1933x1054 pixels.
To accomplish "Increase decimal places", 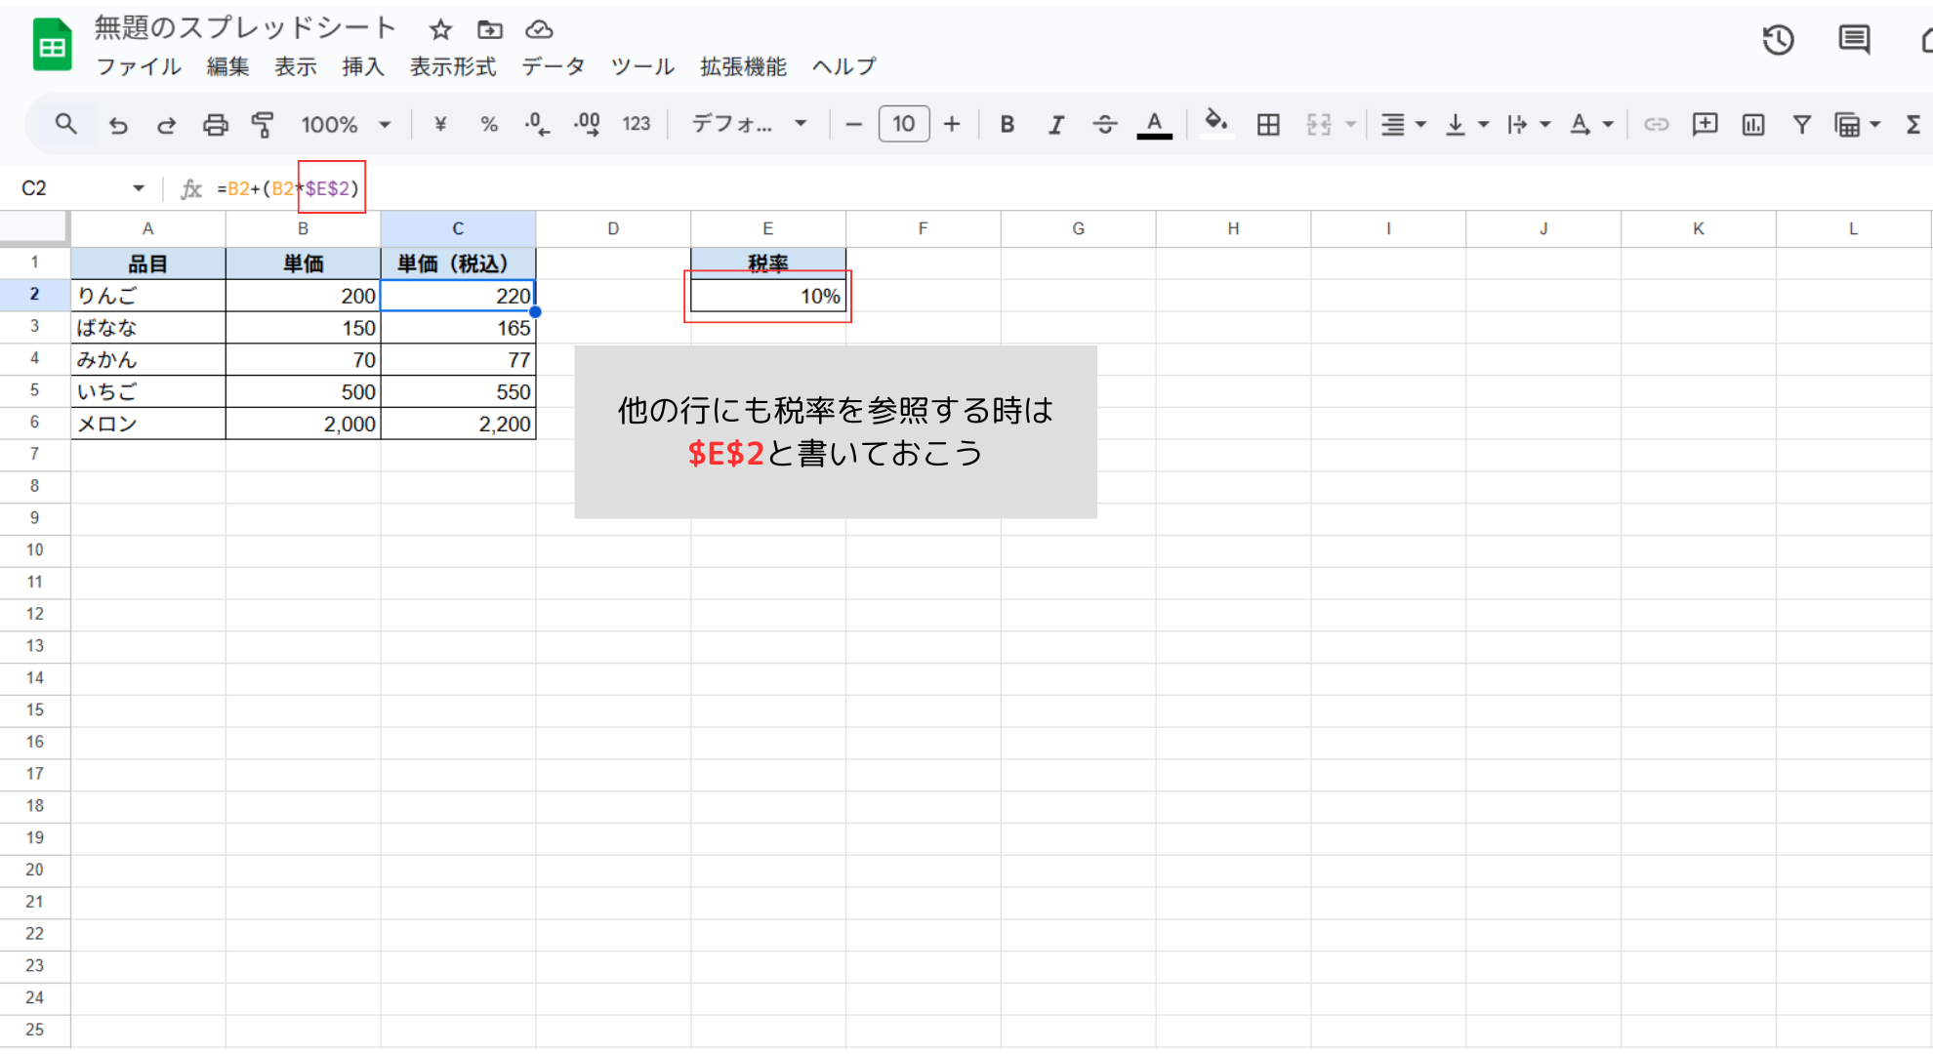I will click(587, 125).
